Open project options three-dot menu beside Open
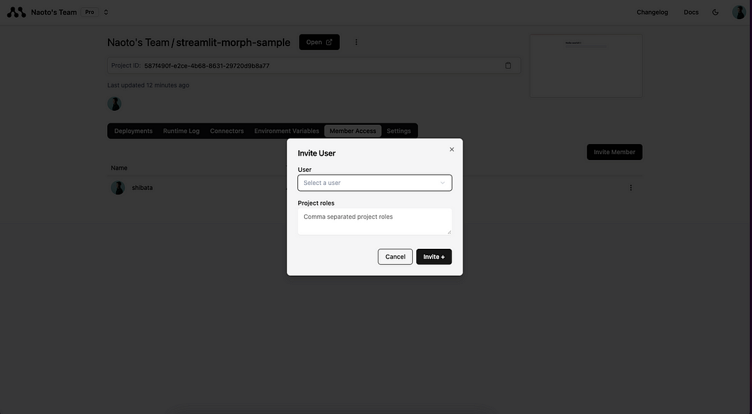This screenshot has height=414, width=752. tap(356, 42)
